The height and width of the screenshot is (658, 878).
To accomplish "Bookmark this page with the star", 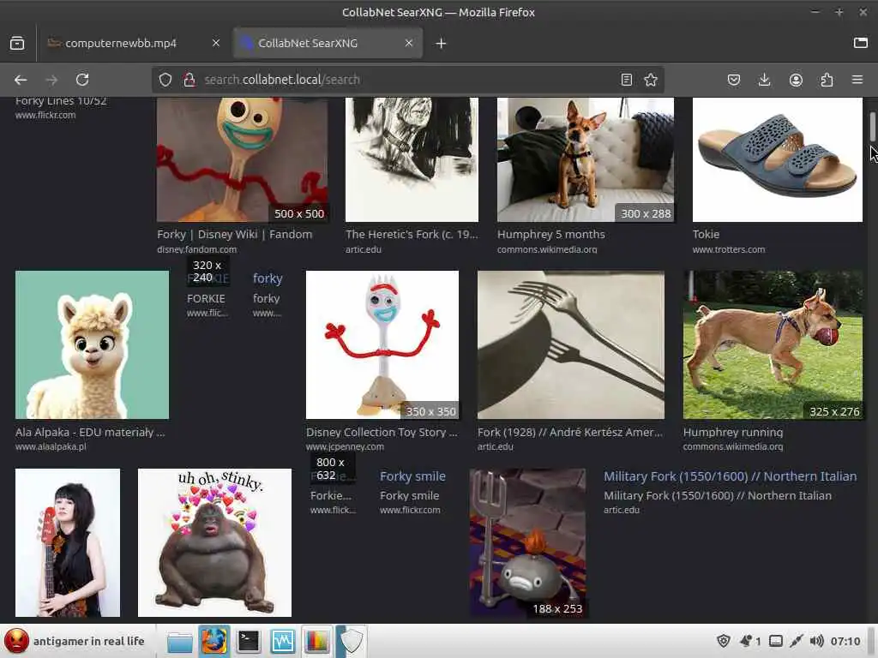I will [x=651, y=80].
